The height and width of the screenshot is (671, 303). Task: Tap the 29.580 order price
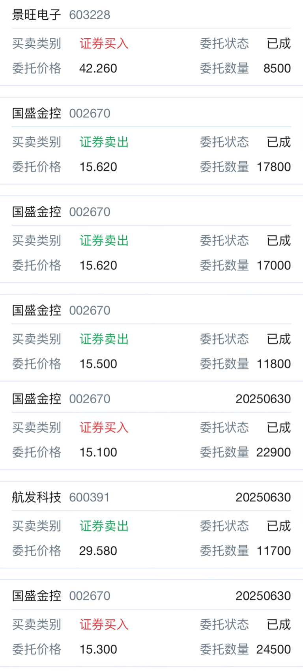[98, 551]
